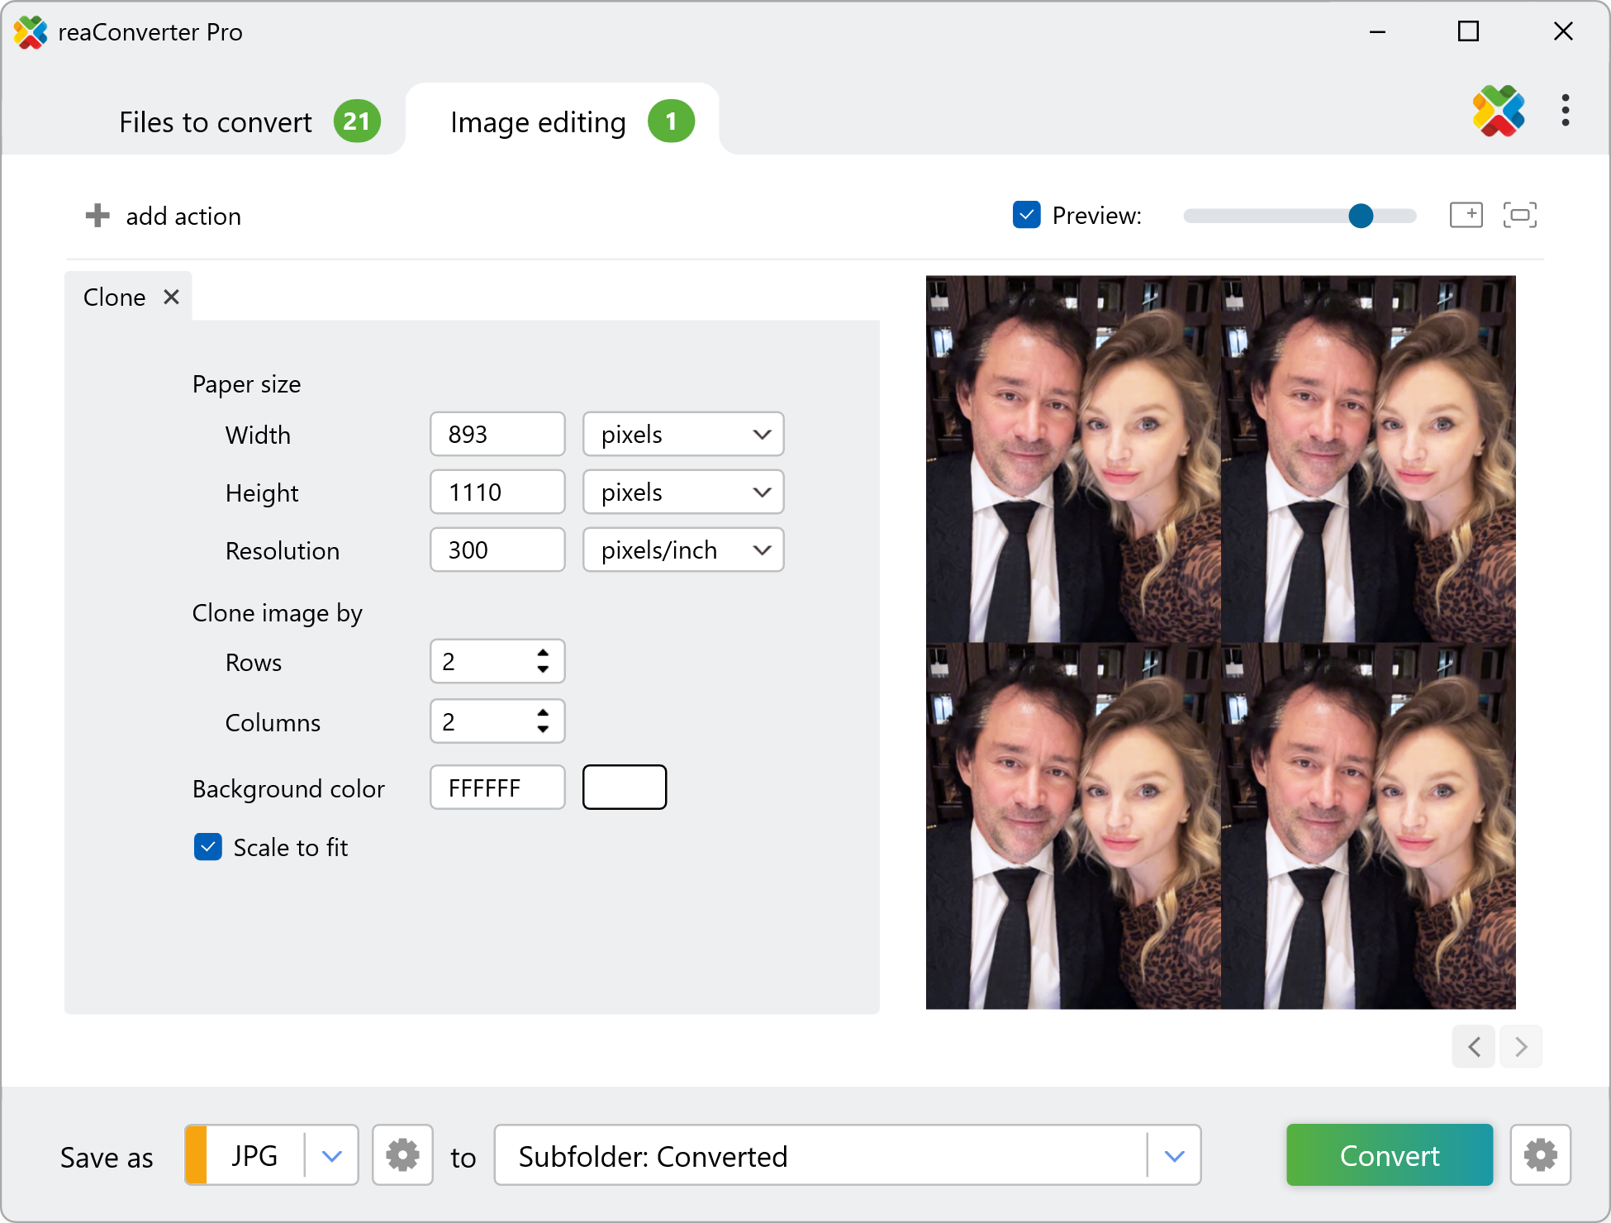The image size is (1611, 1223).
Task: Expand the Width units dropdown
Action: click(682, 434)
